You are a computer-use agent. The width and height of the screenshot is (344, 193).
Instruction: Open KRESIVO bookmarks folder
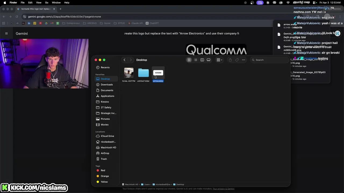(x=90, y=23)
